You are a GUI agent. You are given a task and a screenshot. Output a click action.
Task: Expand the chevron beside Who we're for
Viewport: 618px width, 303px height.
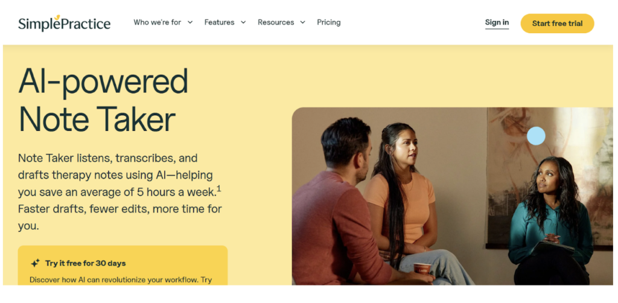(190, 22)
